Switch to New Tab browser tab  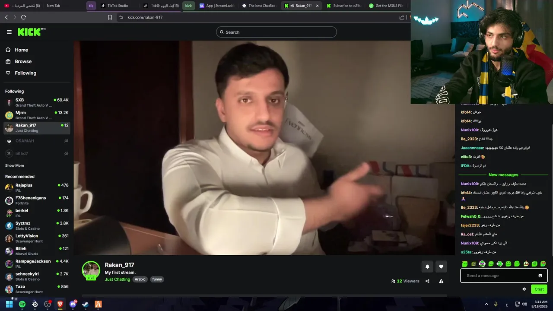pyautogui.click(x=54, y=6)
